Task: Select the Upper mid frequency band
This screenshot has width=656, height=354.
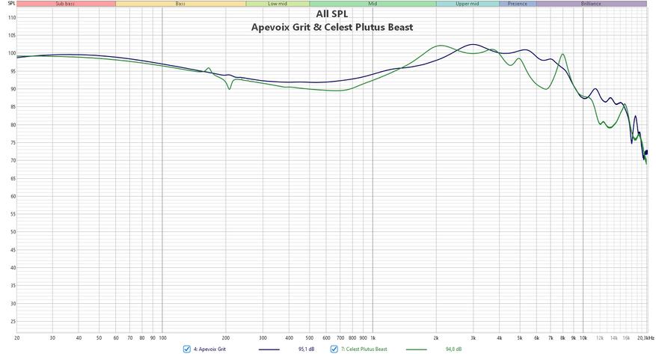Action: 468,4
